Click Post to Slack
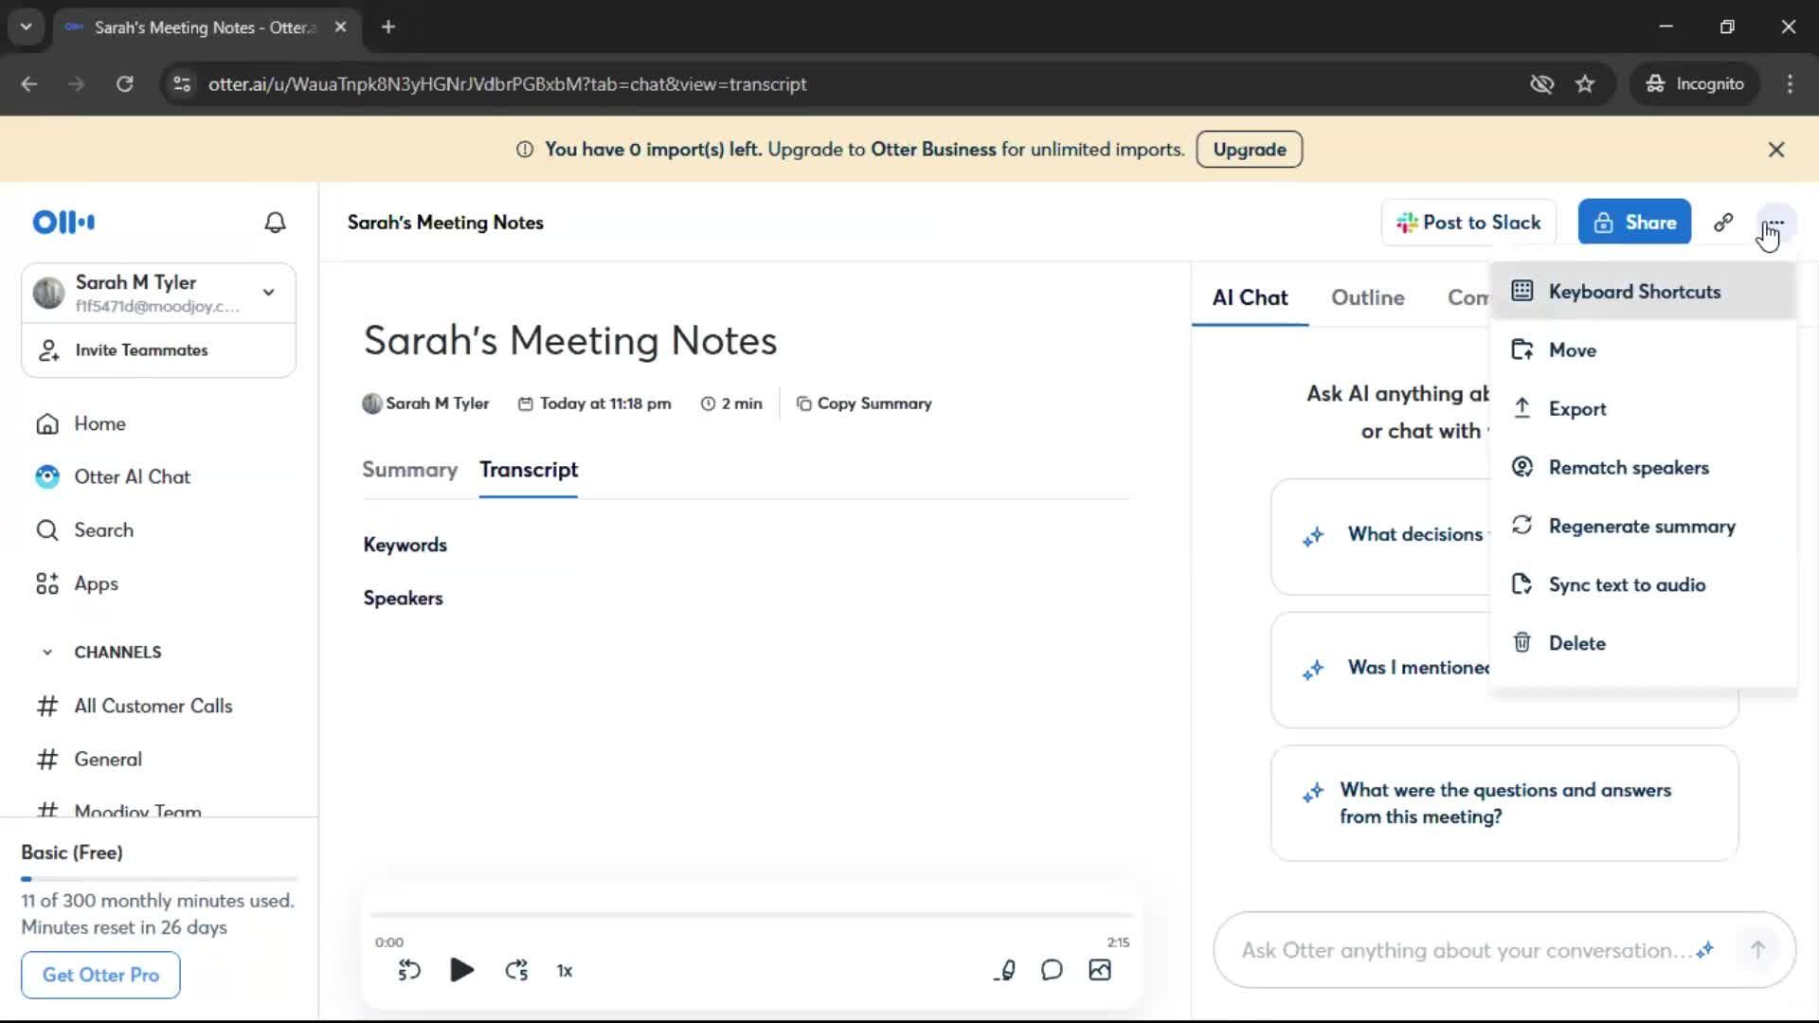 1468,223
